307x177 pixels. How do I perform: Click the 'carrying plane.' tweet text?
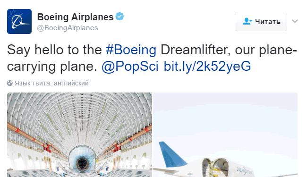52,67
